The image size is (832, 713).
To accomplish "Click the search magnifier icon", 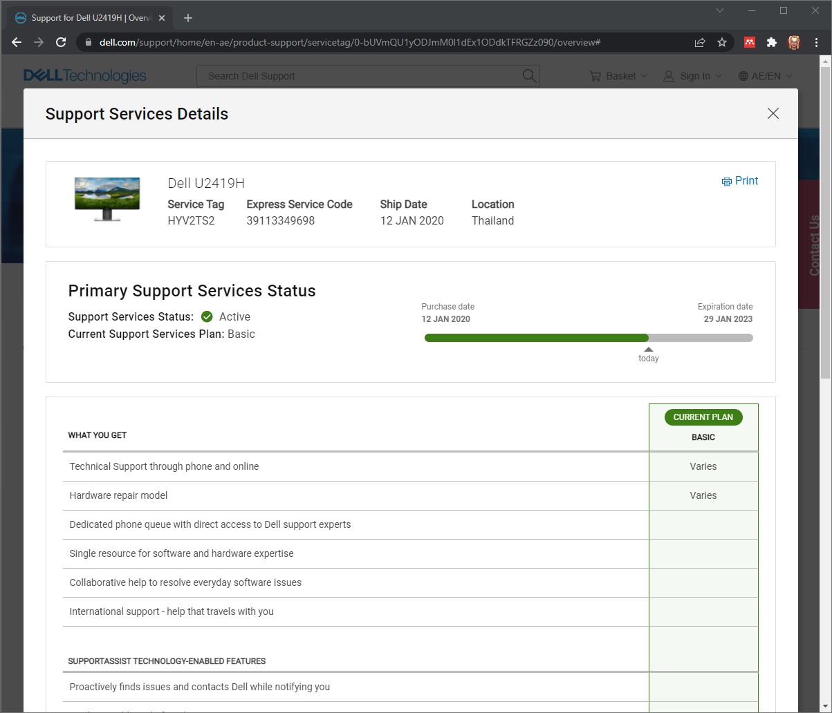I will [x=530, y=76].
